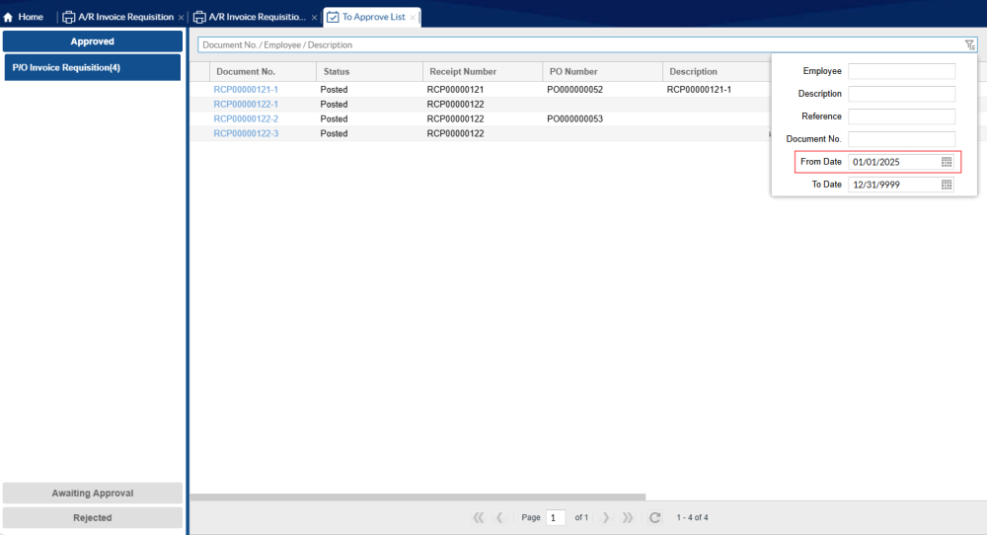Click the Employee filter input field

901,71
